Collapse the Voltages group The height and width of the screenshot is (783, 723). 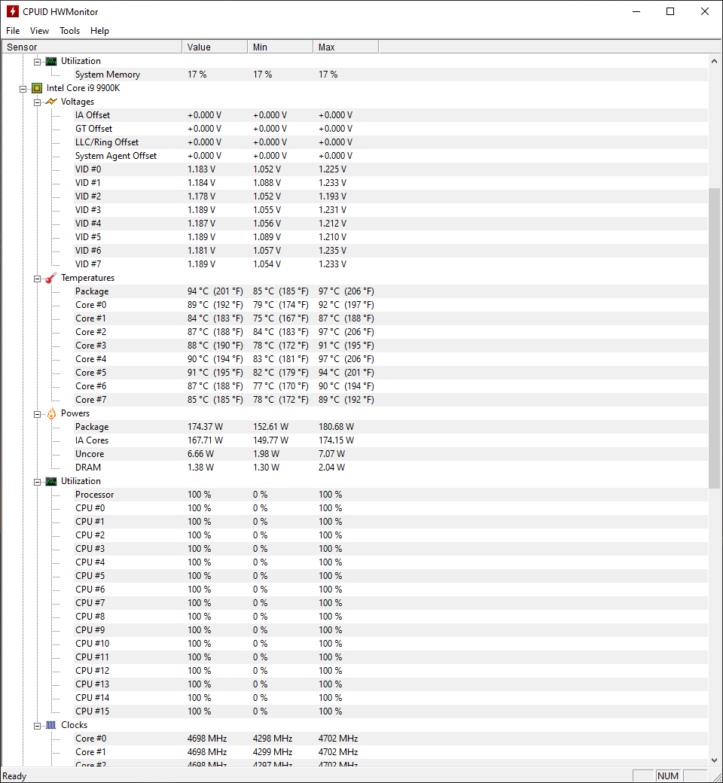click(x=38, y=102)
